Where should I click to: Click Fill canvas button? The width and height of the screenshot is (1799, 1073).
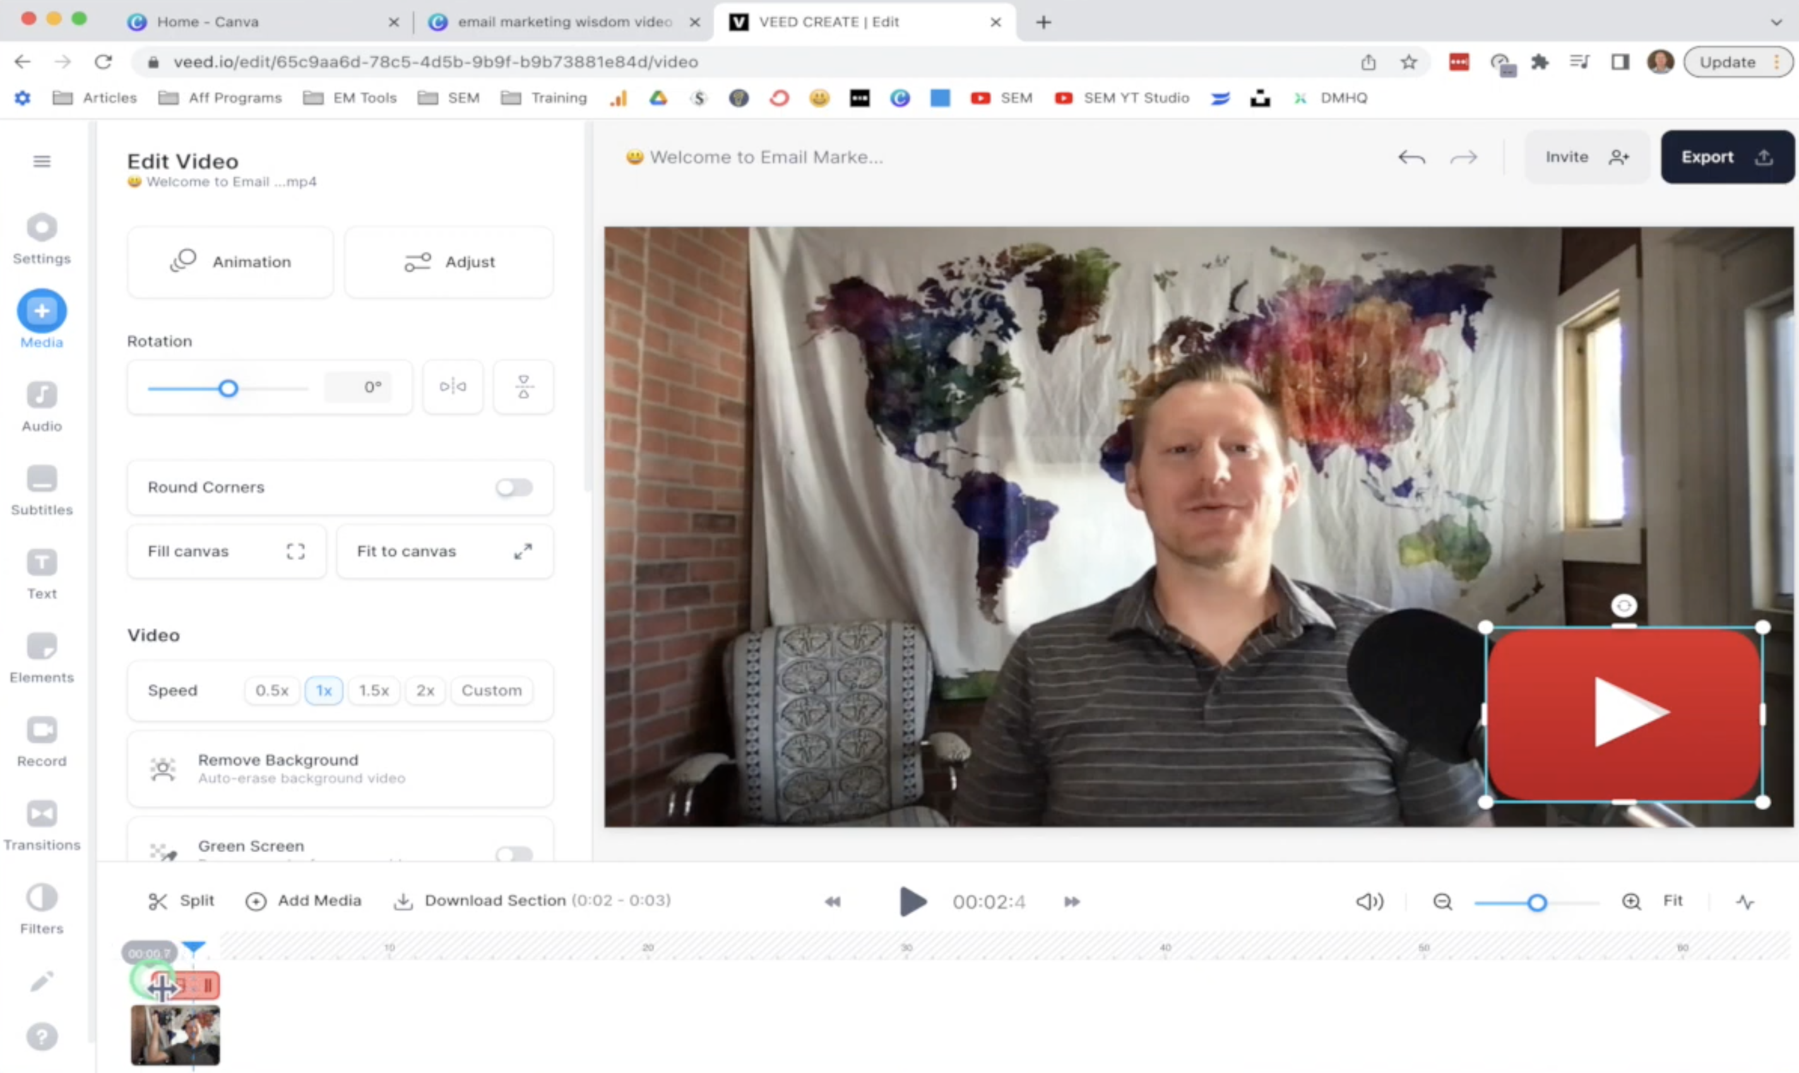[x=226, y=550]
